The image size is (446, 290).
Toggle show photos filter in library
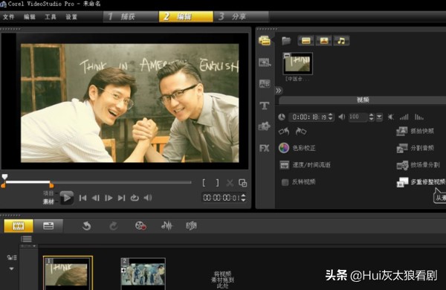(323, 41)
